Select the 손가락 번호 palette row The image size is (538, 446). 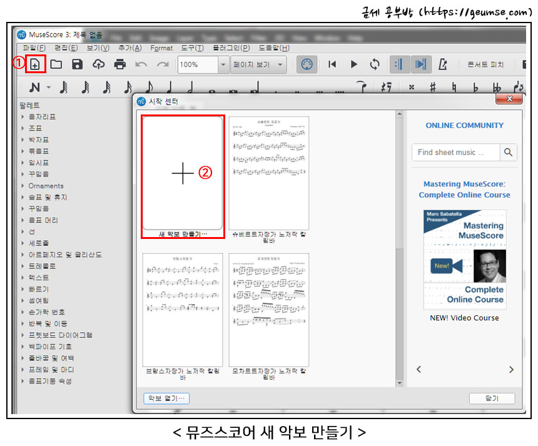(47, 312)
